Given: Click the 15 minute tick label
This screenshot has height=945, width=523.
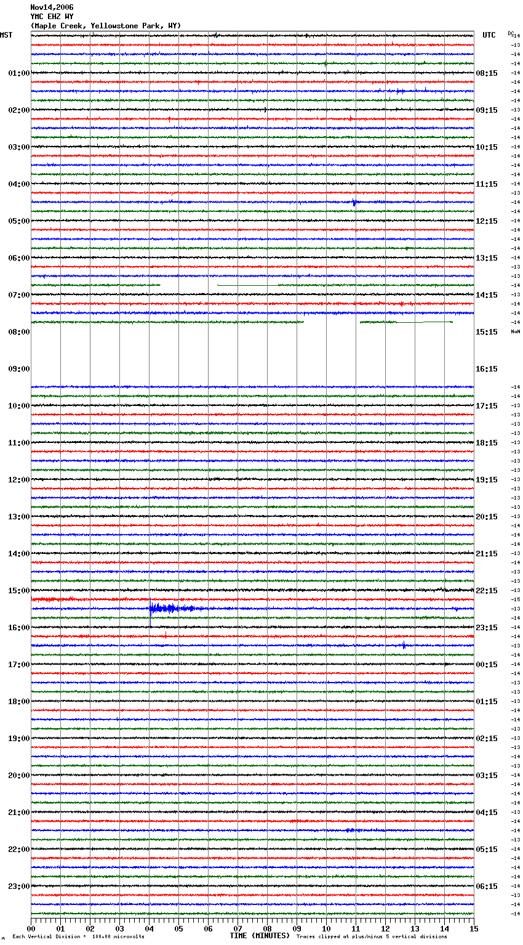Looking at the screenshot, I should pos(474,928).
